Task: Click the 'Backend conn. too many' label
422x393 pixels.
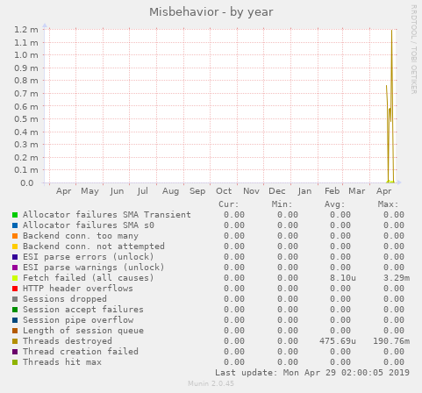Action: [x=81, y=236]
